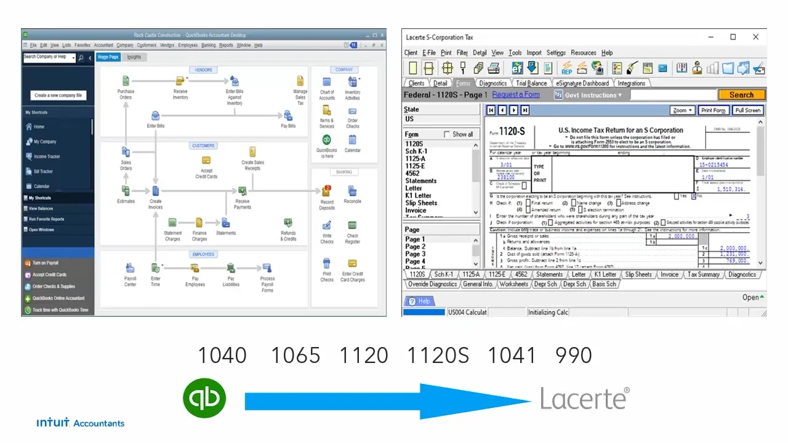Switch to the Insights tab in QuickBooks
The width and height of the screenshot is (788, 443).
tap(134, 57)
